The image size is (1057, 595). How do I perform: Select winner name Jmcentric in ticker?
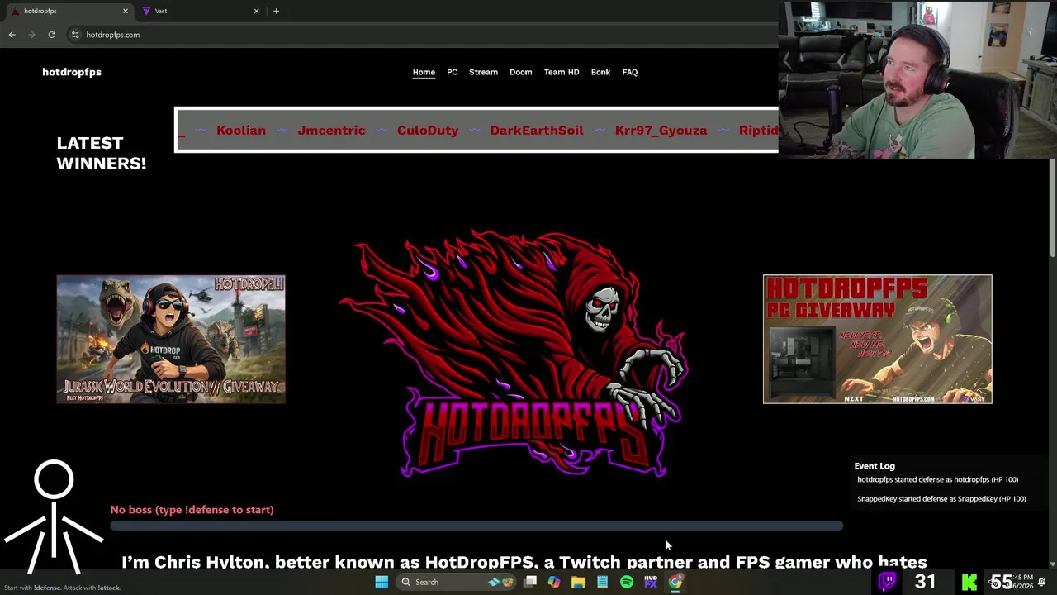tap(331, 130)
